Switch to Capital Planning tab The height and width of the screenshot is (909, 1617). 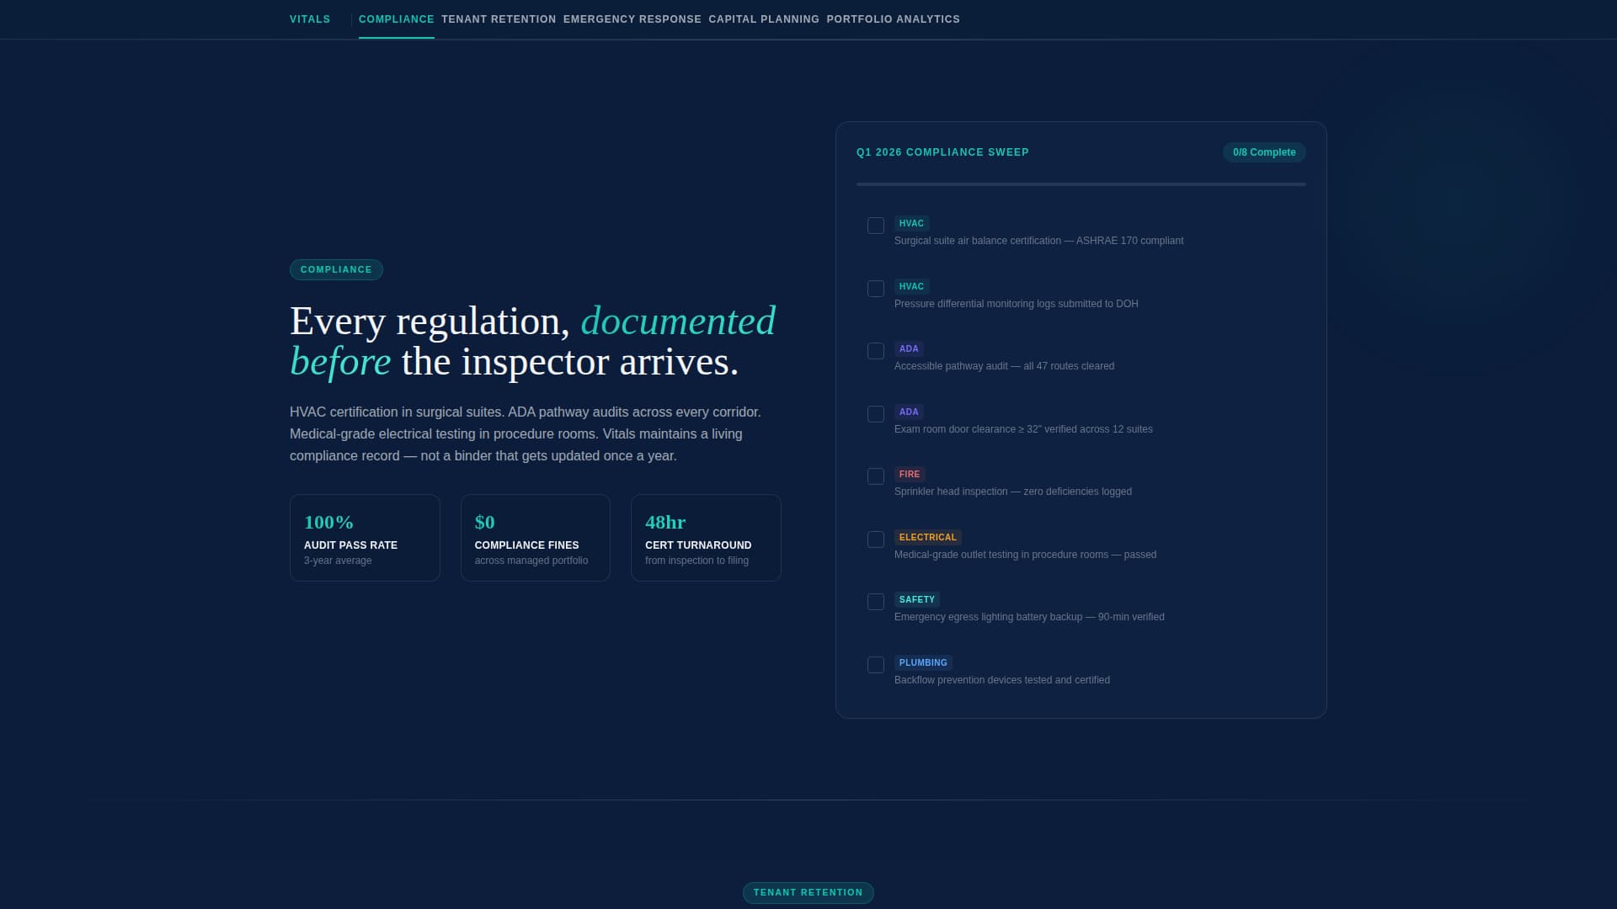point(764,19)
